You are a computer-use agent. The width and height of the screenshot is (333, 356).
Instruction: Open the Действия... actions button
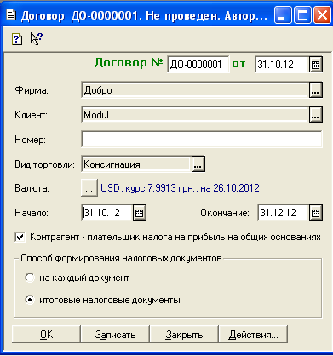[253, 335]
